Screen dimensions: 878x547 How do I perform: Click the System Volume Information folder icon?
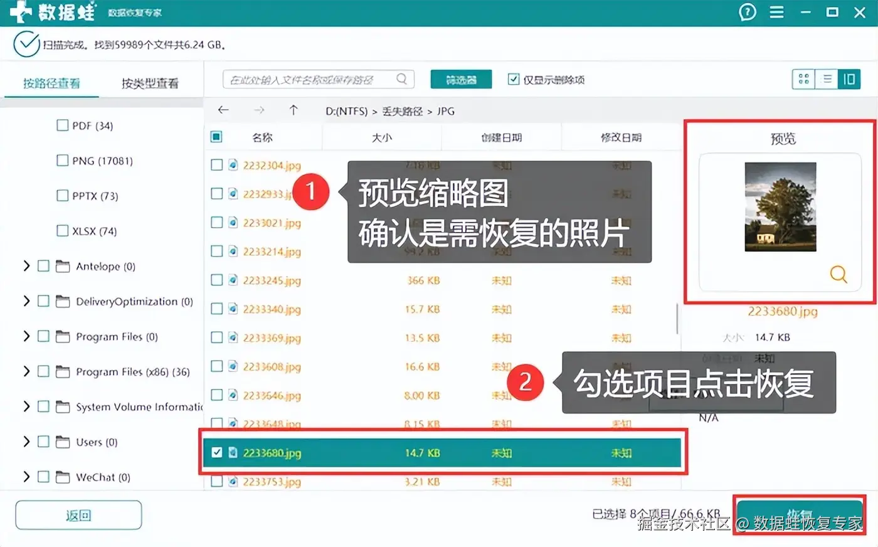pos(63,407)
